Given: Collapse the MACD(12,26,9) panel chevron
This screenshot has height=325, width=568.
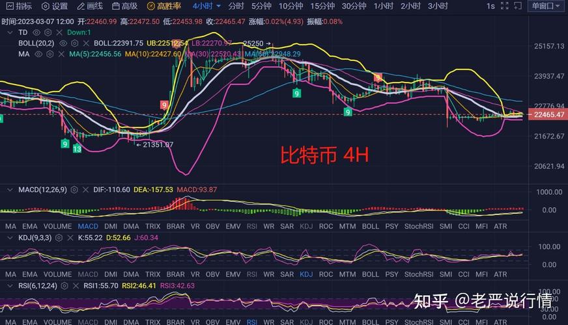Looking at the screenshot, I should click(10, 190).
